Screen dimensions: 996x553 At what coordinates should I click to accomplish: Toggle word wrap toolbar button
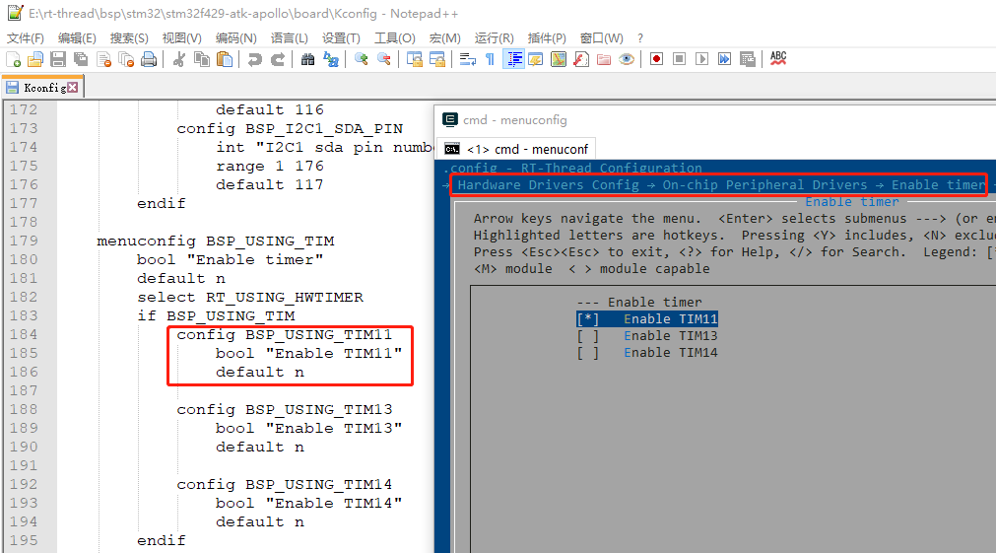[468, 59]
